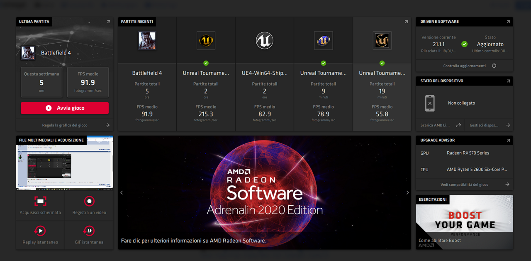Click the green up-to-date checkmark in Driver e Software
The height and width of the screenshot is (261, 531).
pos(465,44)
